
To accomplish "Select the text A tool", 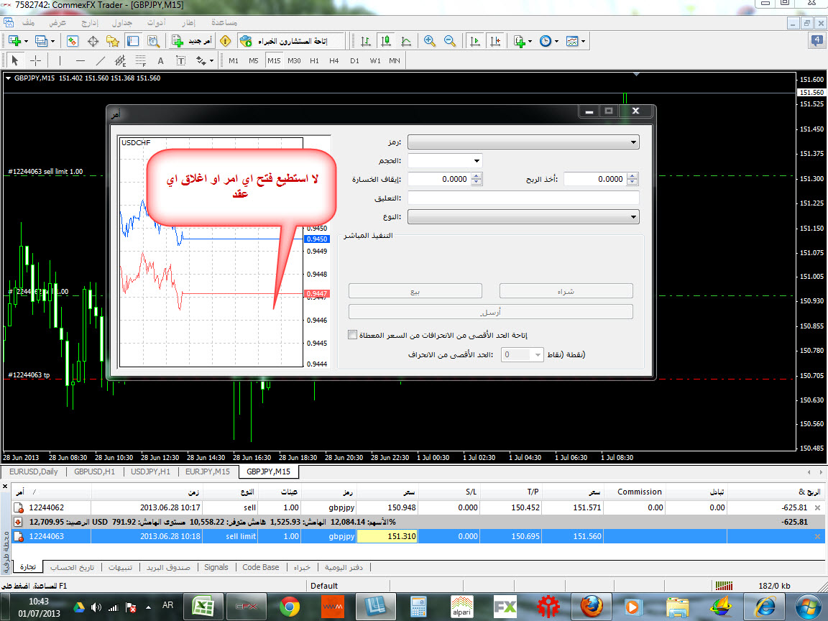I will coord(160,60).
